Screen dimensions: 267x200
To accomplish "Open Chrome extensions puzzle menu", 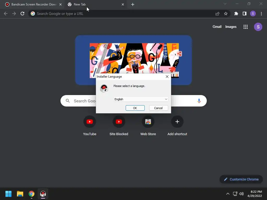I will pos(236,14).
